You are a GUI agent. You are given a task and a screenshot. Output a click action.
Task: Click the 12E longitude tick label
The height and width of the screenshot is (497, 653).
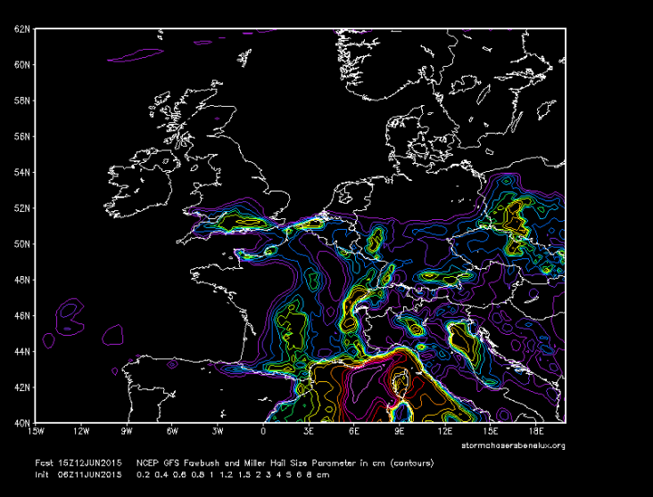pos(445,431)
